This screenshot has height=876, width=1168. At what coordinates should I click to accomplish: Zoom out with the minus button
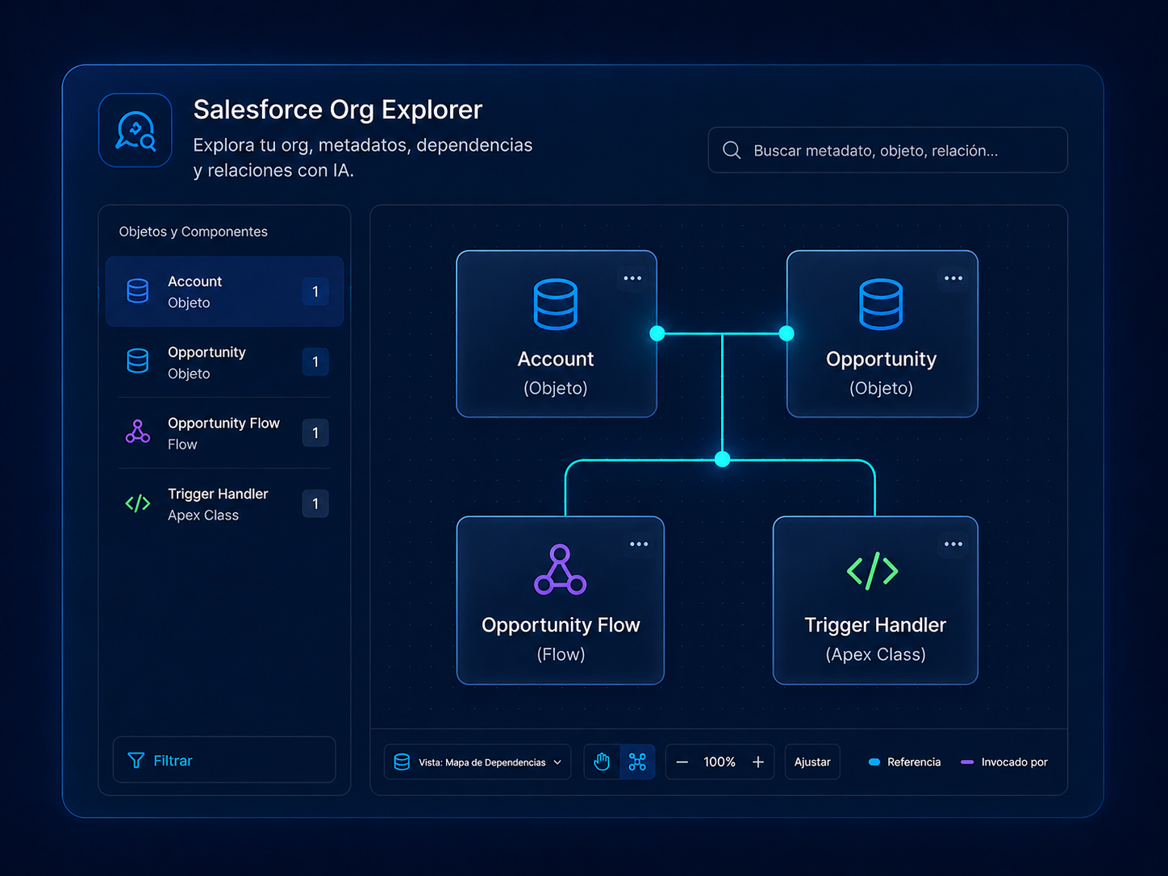[x=682, y=762]
